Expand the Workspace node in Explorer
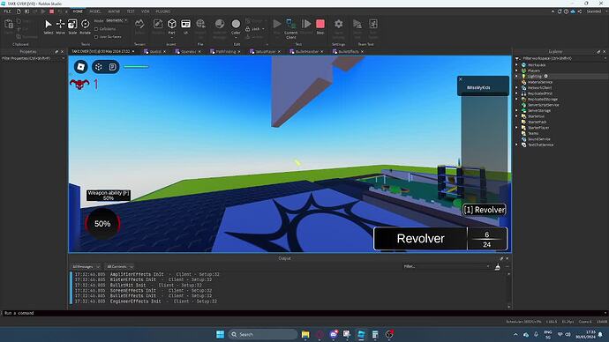Image resolution: width=609 pixels, height=342 pixels. click(x=517, y=64)
